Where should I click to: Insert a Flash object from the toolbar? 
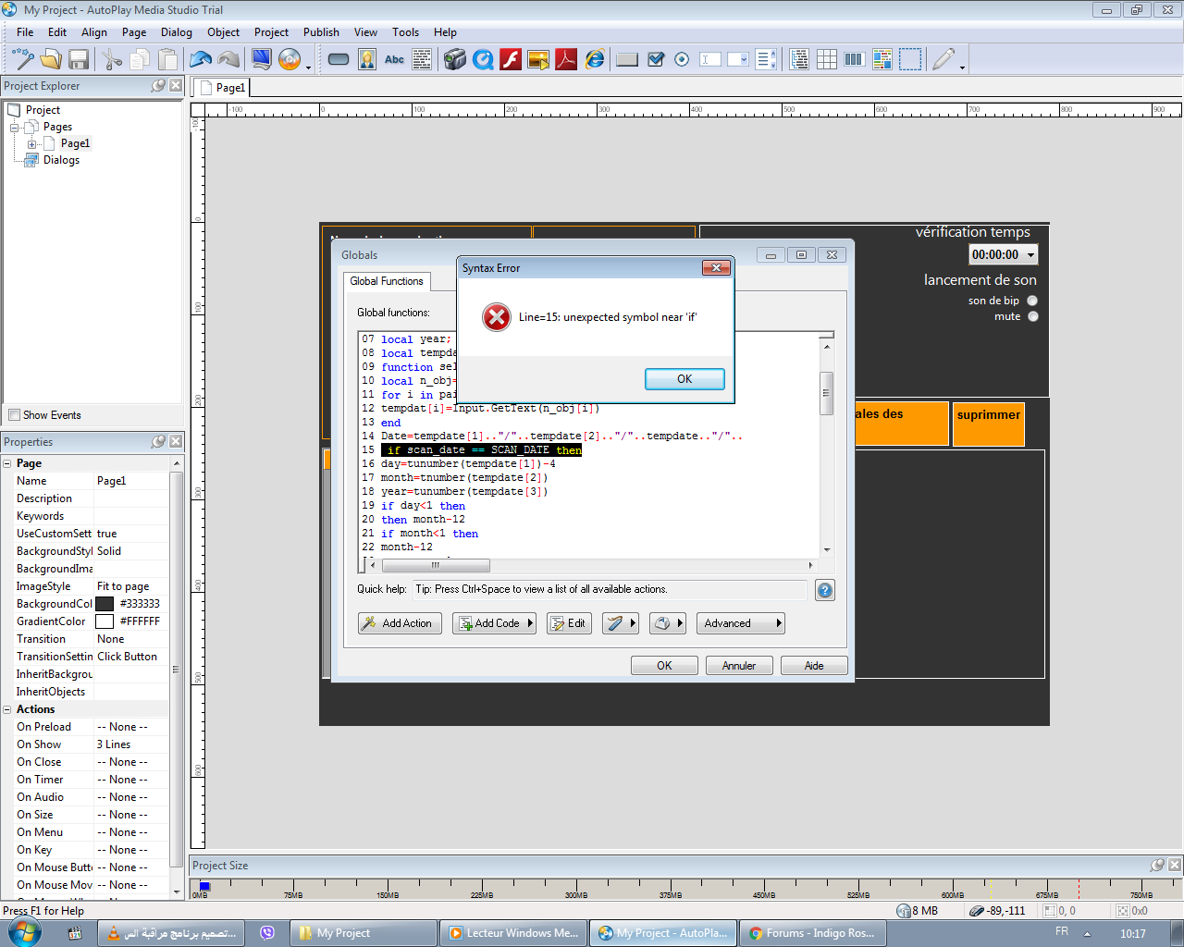coord(510,58)
